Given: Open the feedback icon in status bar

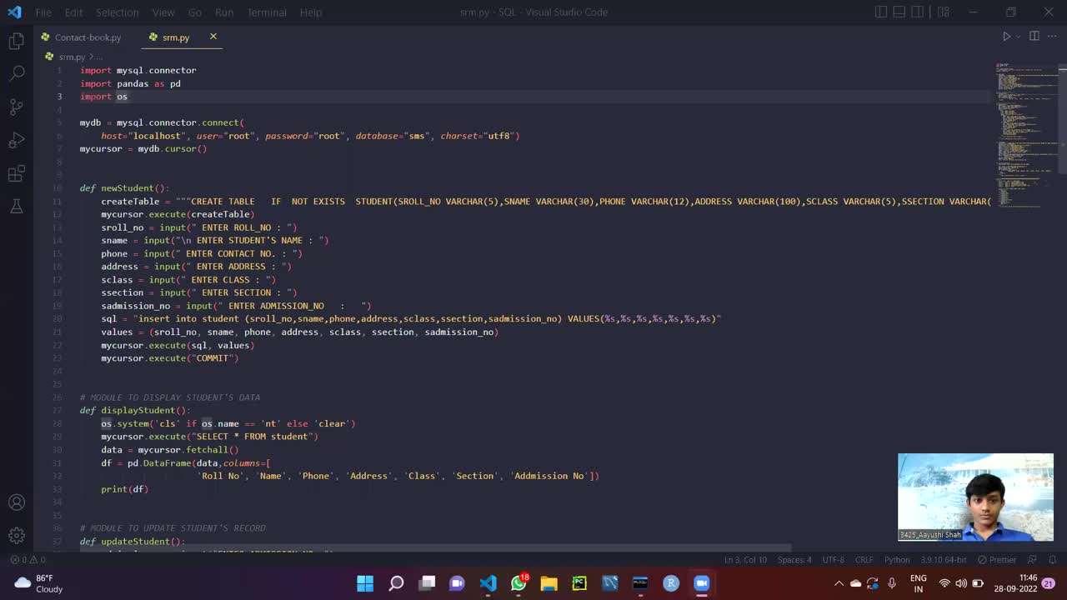Looking at the screenshot, I should click(1032, 560).
